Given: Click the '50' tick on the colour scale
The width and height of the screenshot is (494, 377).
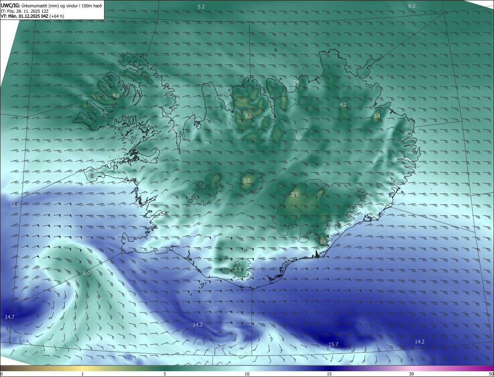Looking at the screenshot, I should tap(491, 374).
